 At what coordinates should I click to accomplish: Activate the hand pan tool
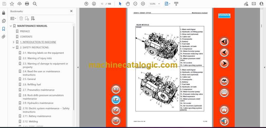128,4
